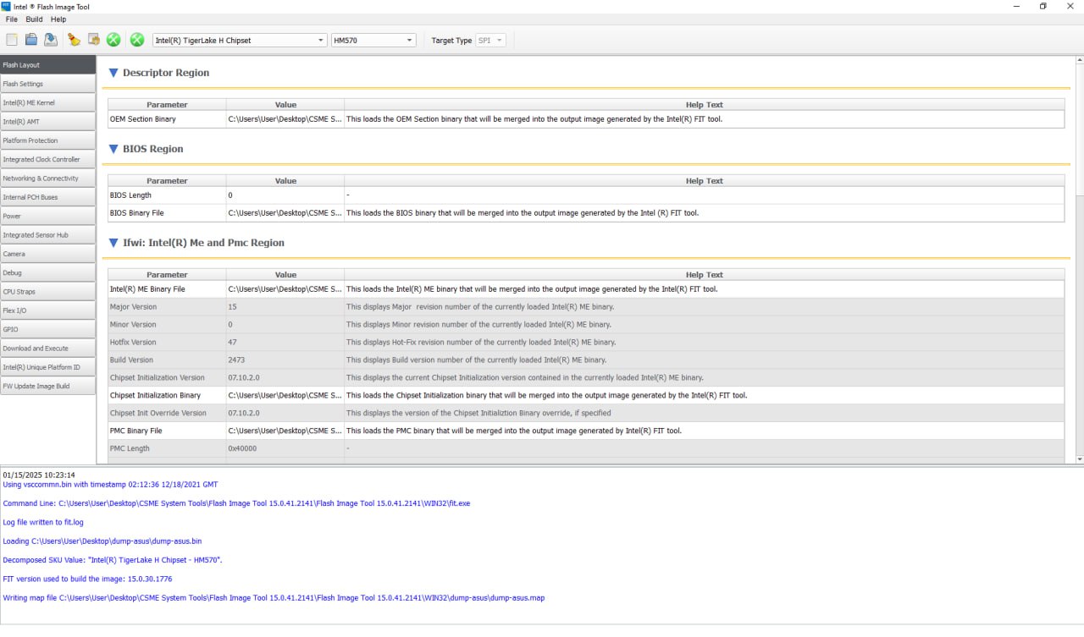Image resolution: width=1084 pixels, height=637 pixels.
Task: Click the BIOS Length value field
Action: click(x=285, y=195)
